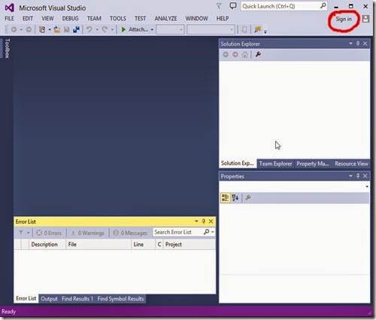Click the Find in Files toolbar icon
376x320 pixels.
(257, 29)
